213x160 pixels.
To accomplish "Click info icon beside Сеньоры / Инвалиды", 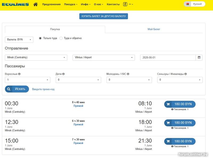I will pos(186,74).
